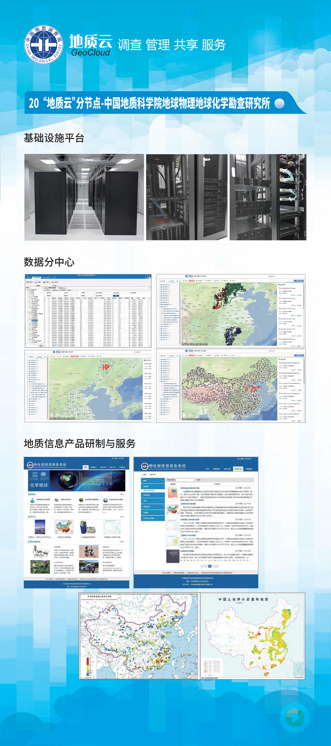Open the map screenshot with green and red points
The height and width of the screenshot is (746, 331).
231,310
